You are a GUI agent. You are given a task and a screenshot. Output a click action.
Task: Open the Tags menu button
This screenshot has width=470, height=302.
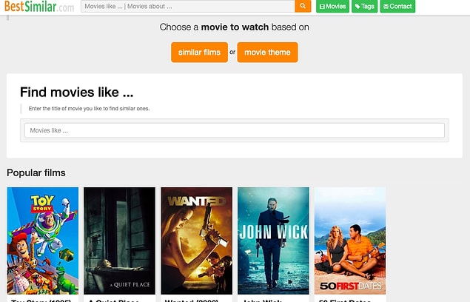[x=364, y=7]
